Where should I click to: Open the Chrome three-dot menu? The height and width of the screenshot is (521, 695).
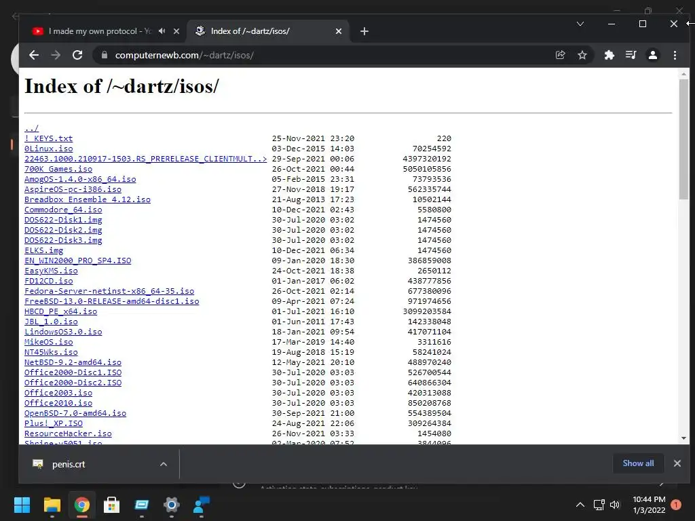675,55
